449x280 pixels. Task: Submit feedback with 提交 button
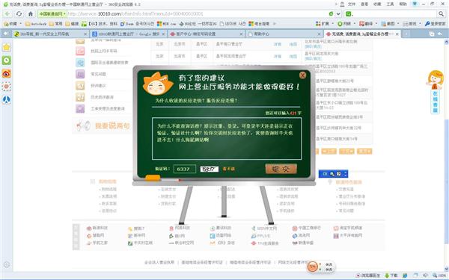[281, 169]
